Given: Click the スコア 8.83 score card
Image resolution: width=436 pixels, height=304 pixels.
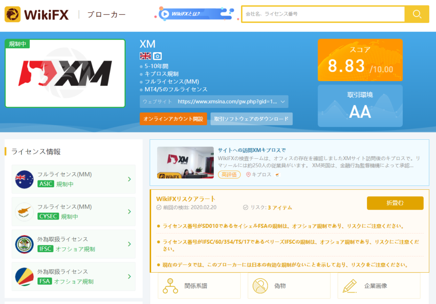Looking at the screenshot, I should [x=360, y=60].
